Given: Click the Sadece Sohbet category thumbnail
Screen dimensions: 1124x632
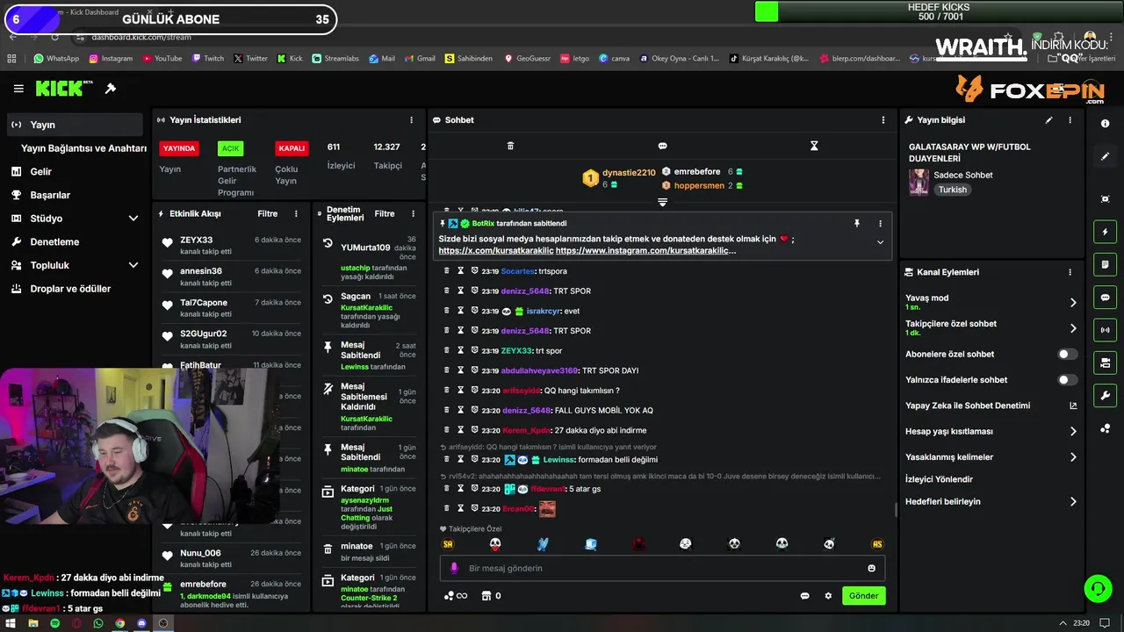Looking at the screenshot, I should point(919,182).
